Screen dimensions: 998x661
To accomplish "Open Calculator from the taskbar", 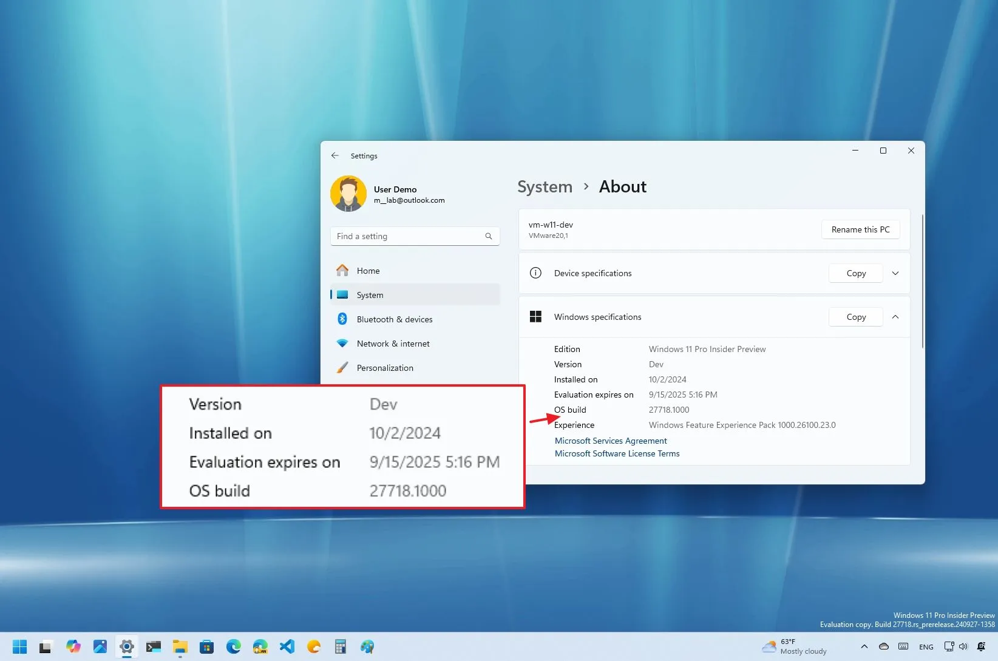I will [339, 646].
